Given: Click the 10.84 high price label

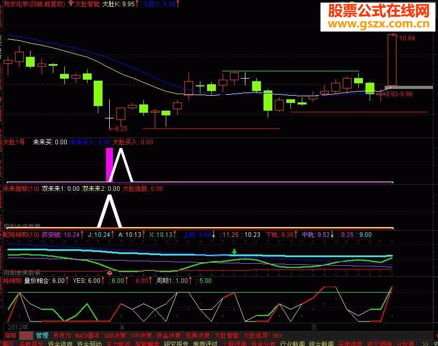Looking at the screenshot, I should click(x=407, y=38).
